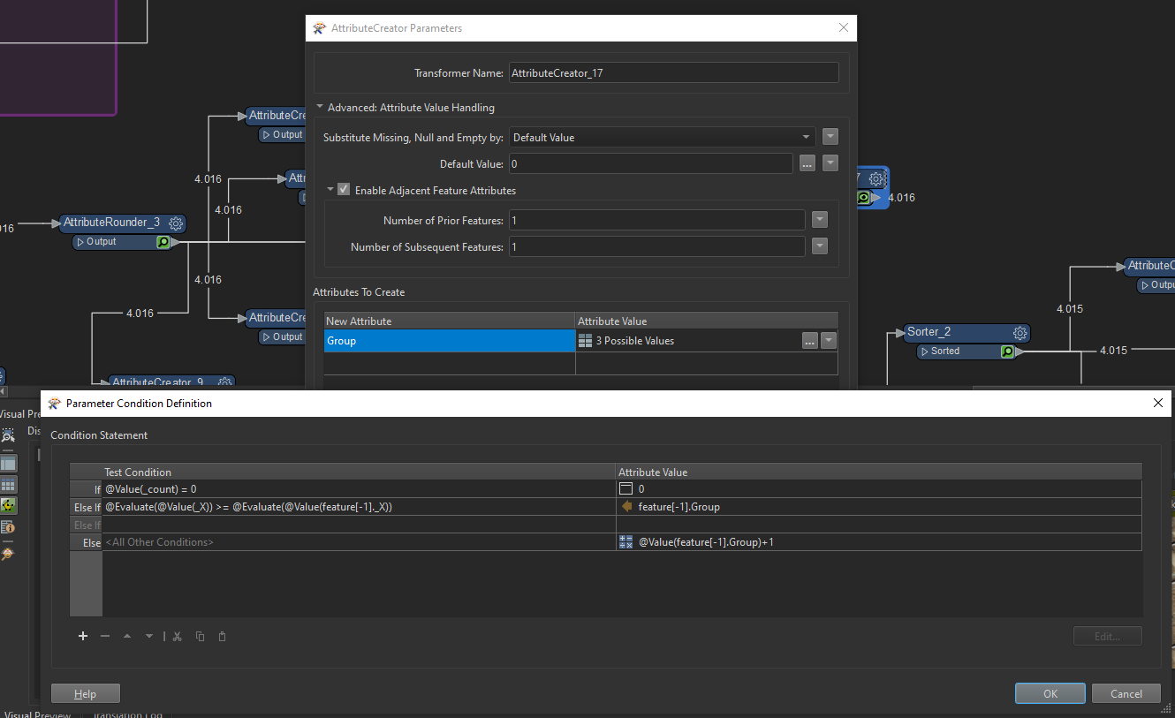Click Help button in condition dialog
This screenshot has height=718, width=1175.
(x=86, y=693)
